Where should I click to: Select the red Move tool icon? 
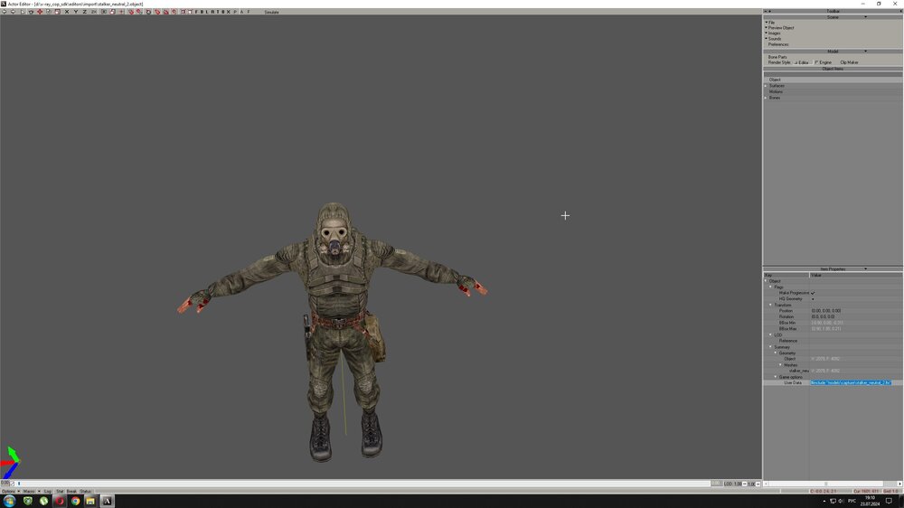(x=39, y=12)
